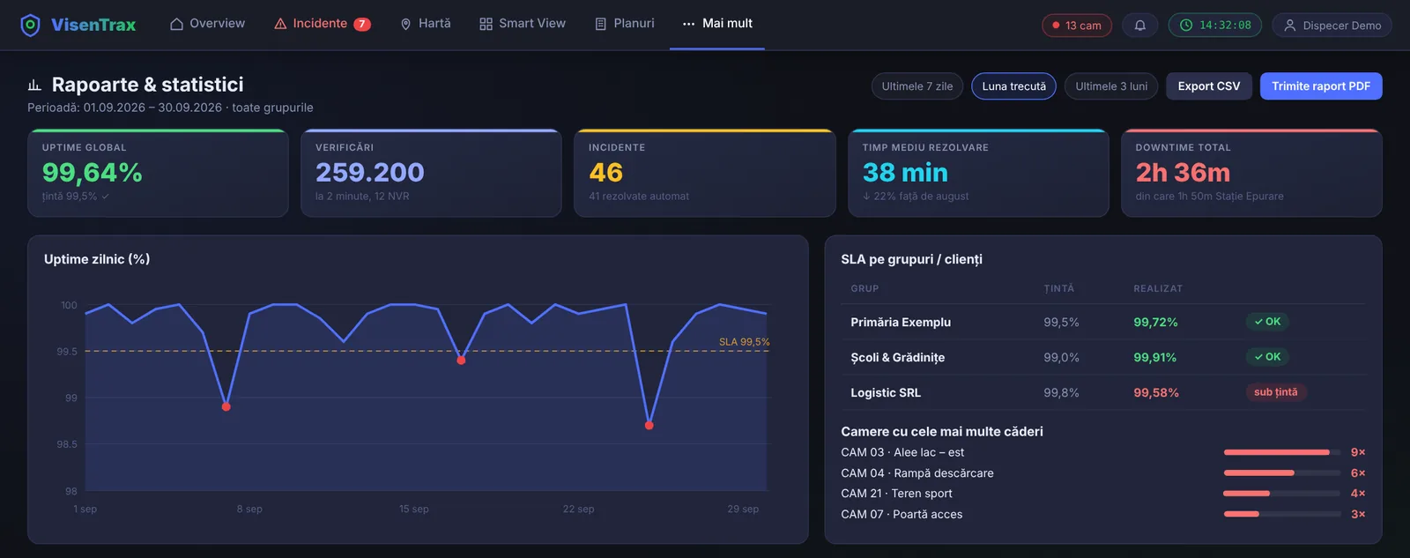Click Trimite raport PDF button
Viewport: 1410px width, 558px height.
point(1321,86)
